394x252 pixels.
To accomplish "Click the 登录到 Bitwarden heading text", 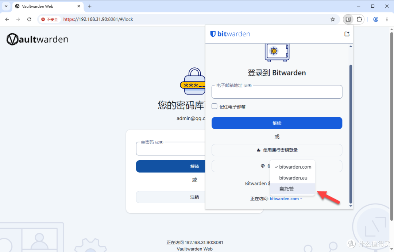I will tap(277, 73).
